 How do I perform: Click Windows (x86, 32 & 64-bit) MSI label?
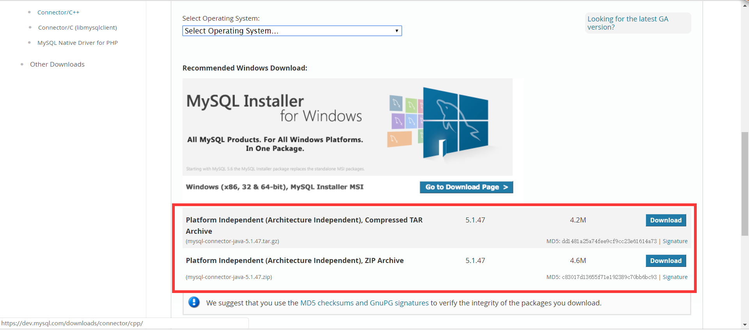pyautogui.click(x=275, y=187)
